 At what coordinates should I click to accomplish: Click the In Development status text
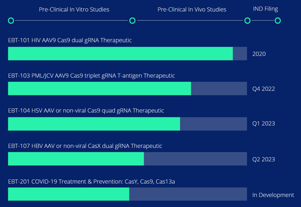(273, 195)
